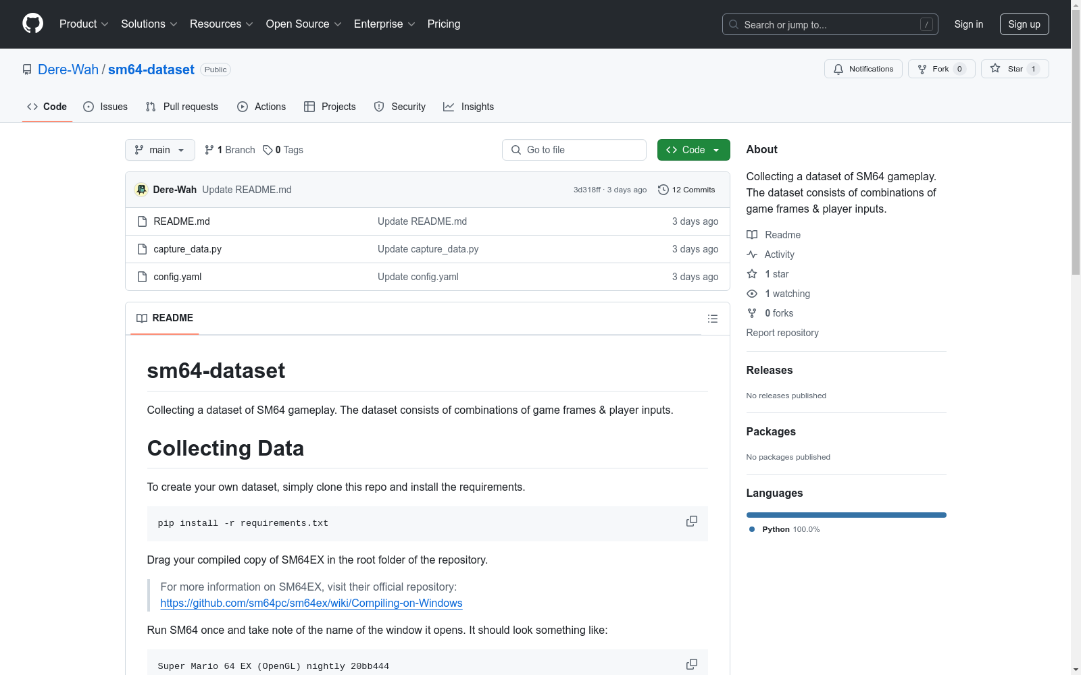The width and height of the screenshot is (1081, 675).
Task: Click the magnifier icon in Go to file
Action: (516, 150)
